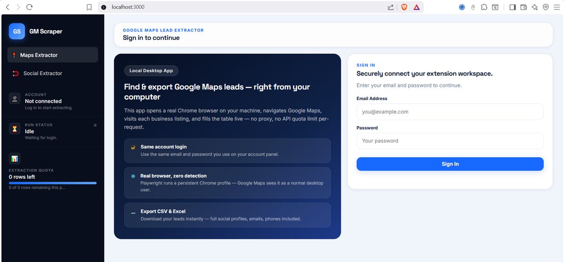Click the 'Not connected' account status
Viewport: 564px width, 262px height.
click(43, 101)
